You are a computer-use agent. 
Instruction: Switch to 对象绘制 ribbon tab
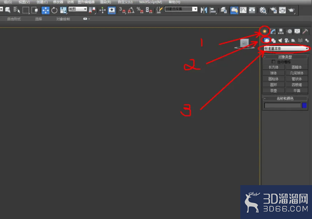[63, 19]
